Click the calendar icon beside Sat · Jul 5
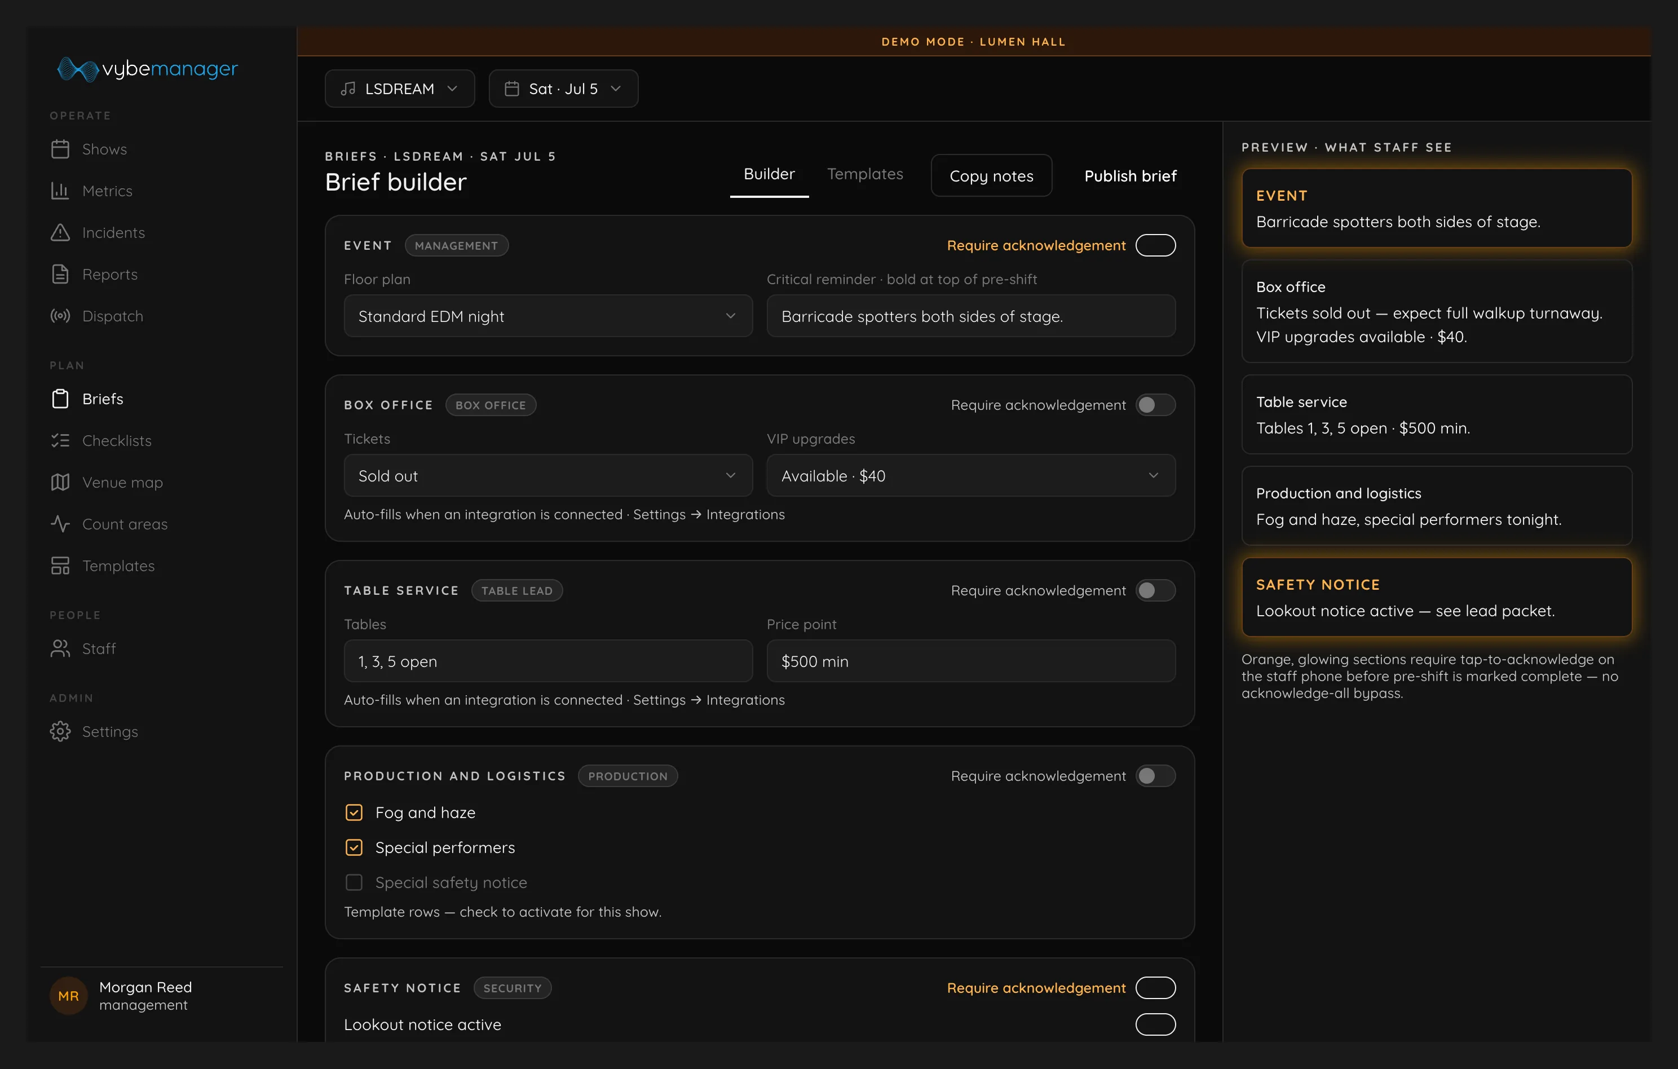The image size is (1678, 1069). pos(512,89)
